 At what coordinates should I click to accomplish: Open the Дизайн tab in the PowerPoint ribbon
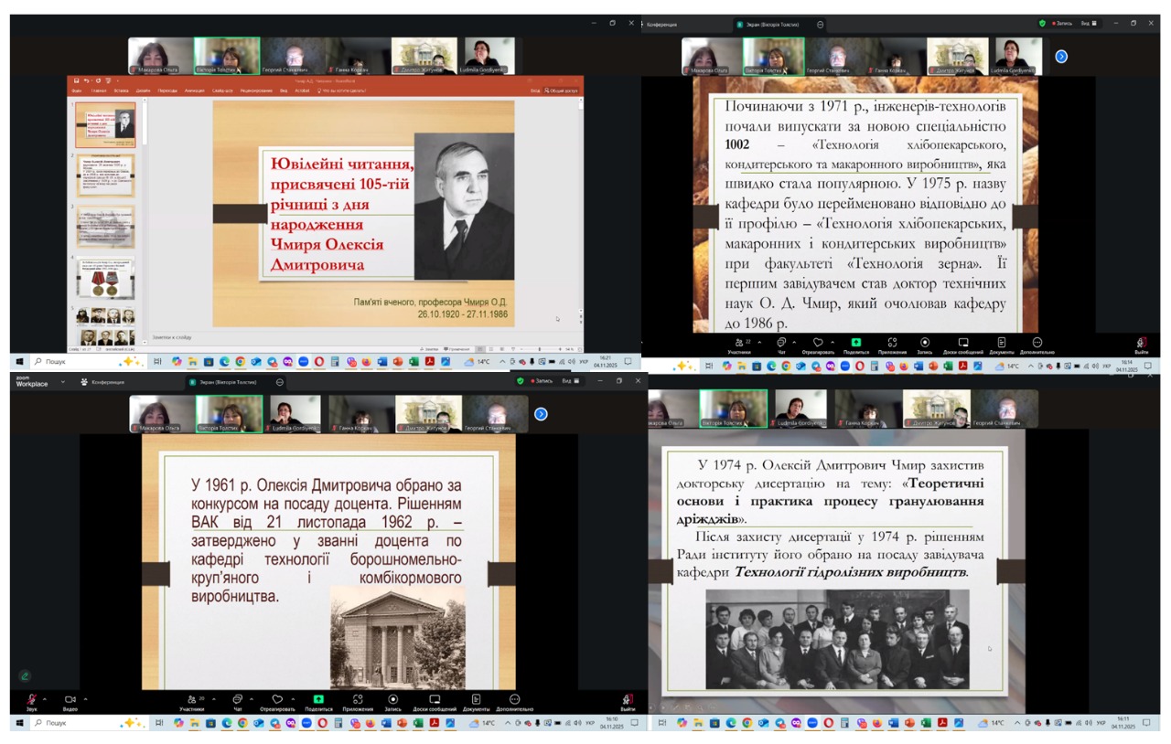click(143, 90)
